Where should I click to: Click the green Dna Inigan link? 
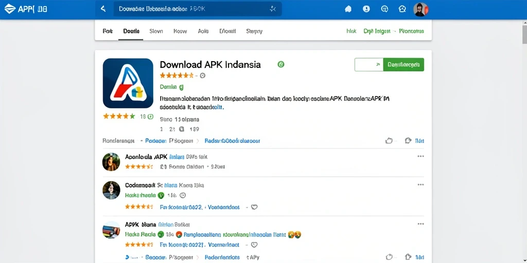click(x=377, y=31)
